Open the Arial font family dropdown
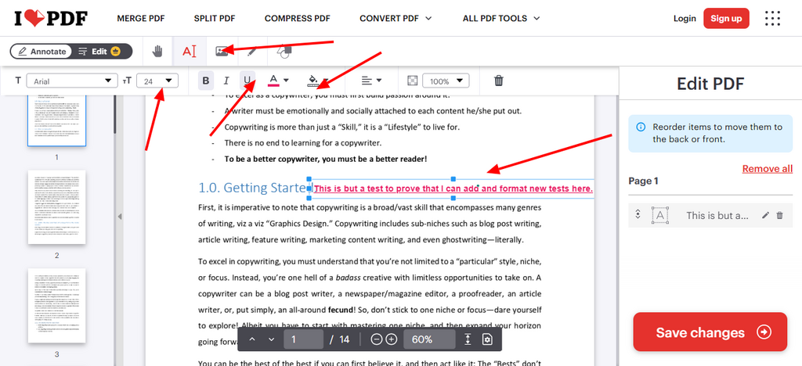Screen dimensions: 802x366 point(70,81)
